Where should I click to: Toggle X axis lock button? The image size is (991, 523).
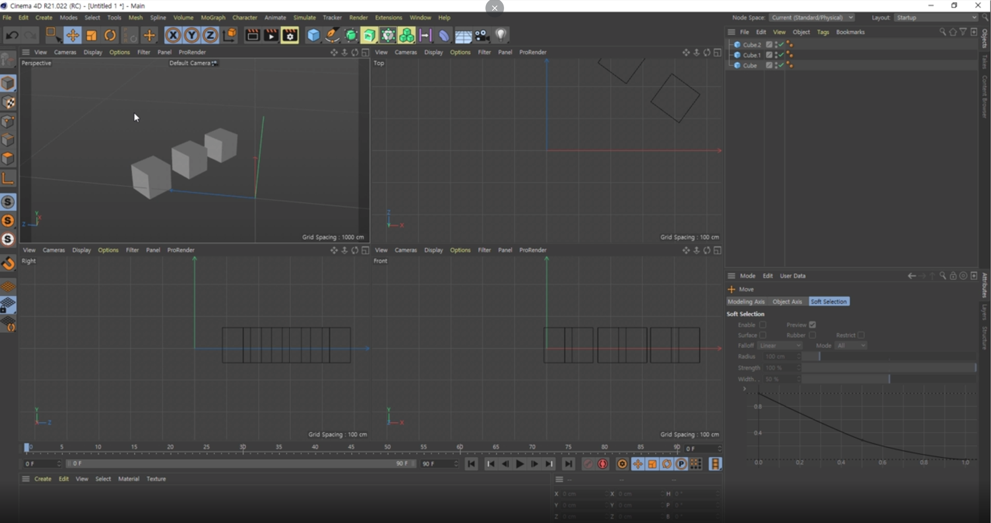173,36
